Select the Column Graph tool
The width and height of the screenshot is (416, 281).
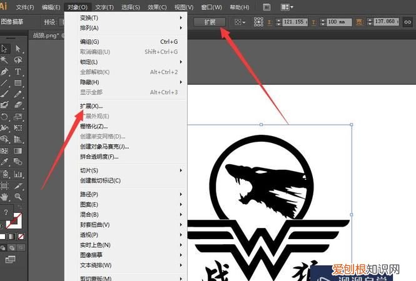click(x=18, y=174)
